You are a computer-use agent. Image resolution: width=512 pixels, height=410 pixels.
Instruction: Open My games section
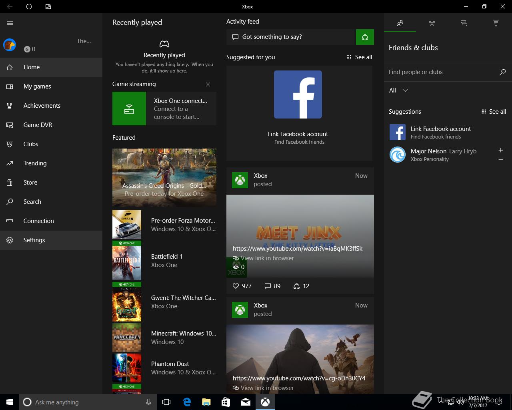click(51, 86)
